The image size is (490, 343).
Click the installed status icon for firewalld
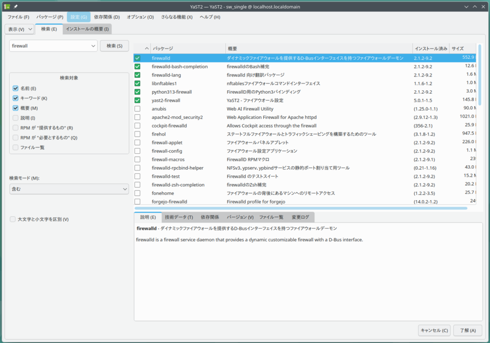click(137, 58)
